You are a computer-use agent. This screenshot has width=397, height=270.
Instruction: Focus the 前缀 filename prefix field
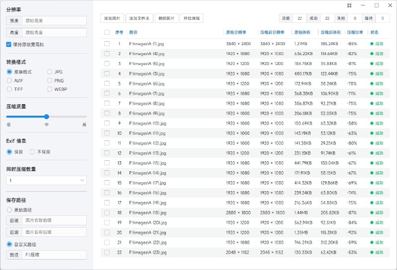tap(54, 221)
